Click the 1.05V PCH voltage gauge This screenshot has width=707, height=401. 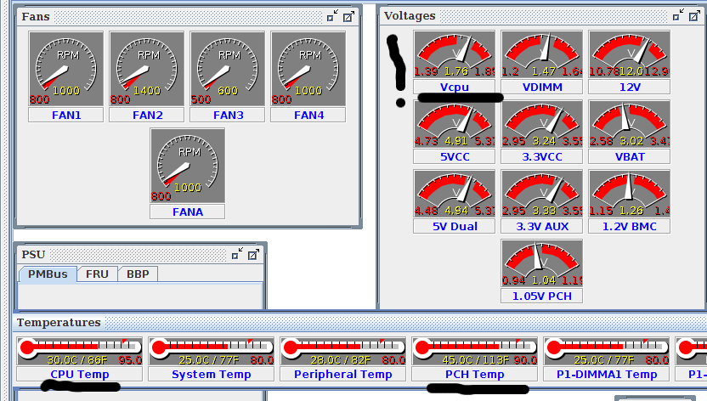(x=541, y=263)
